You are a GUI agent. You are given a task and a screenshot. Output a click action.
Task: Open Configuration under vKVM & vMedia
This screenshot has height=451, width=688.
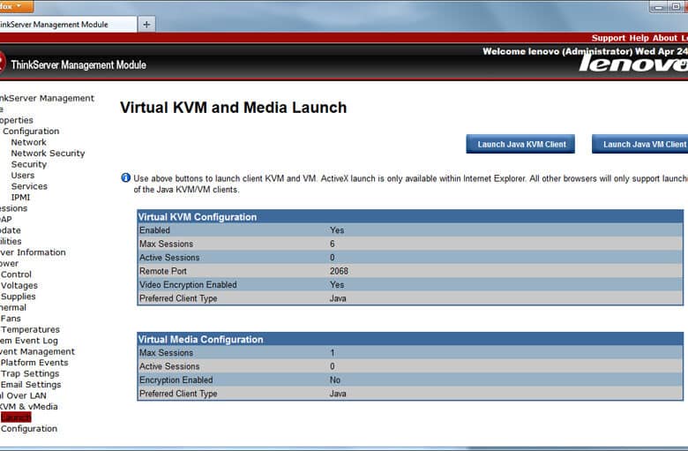tap(29, 429)
